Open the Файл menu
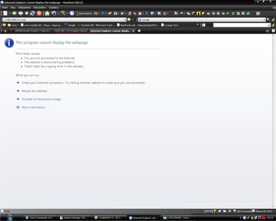Screen dimensions: 276x221 [x=5, y=8]
